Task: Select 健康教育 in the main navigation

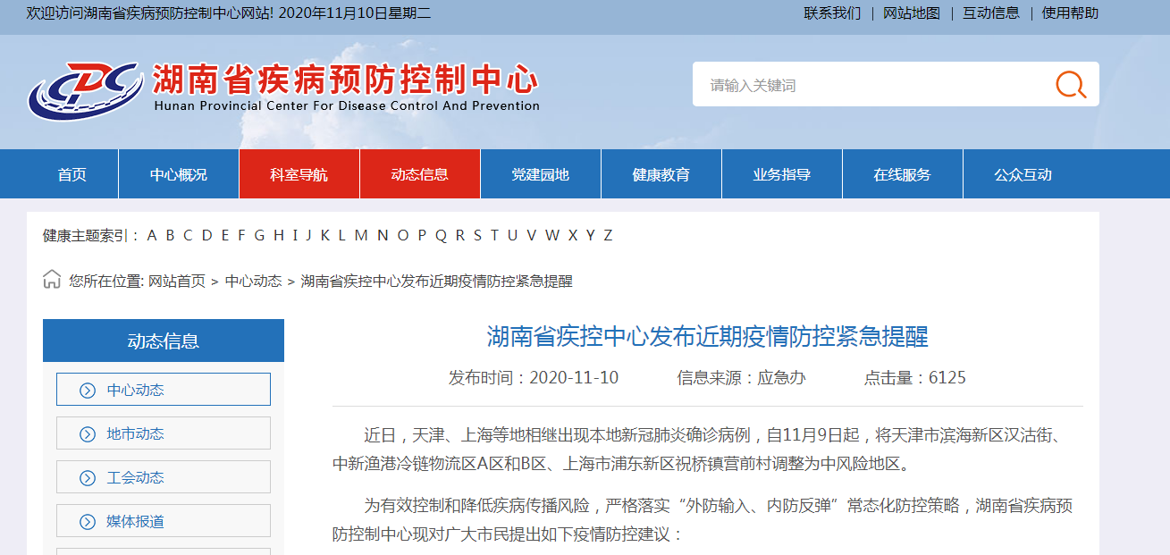Action: click(x=661, y=174)
